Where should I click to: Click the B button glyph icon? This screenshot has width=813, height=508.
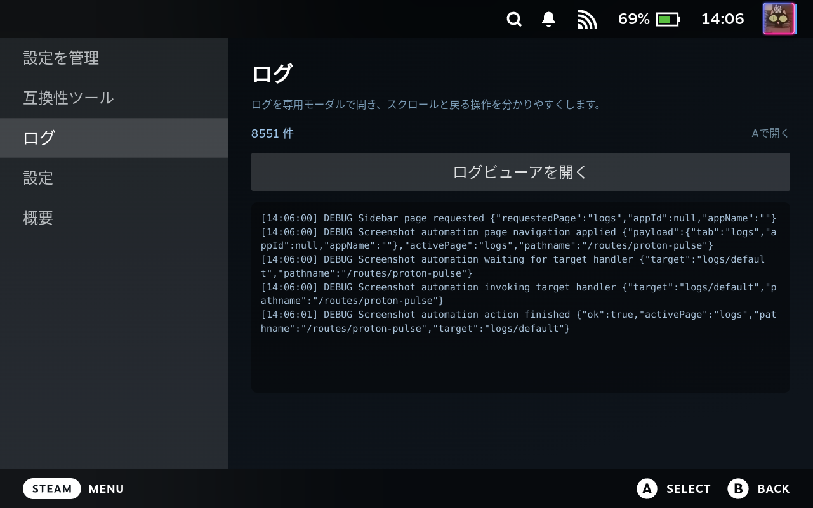737,488
